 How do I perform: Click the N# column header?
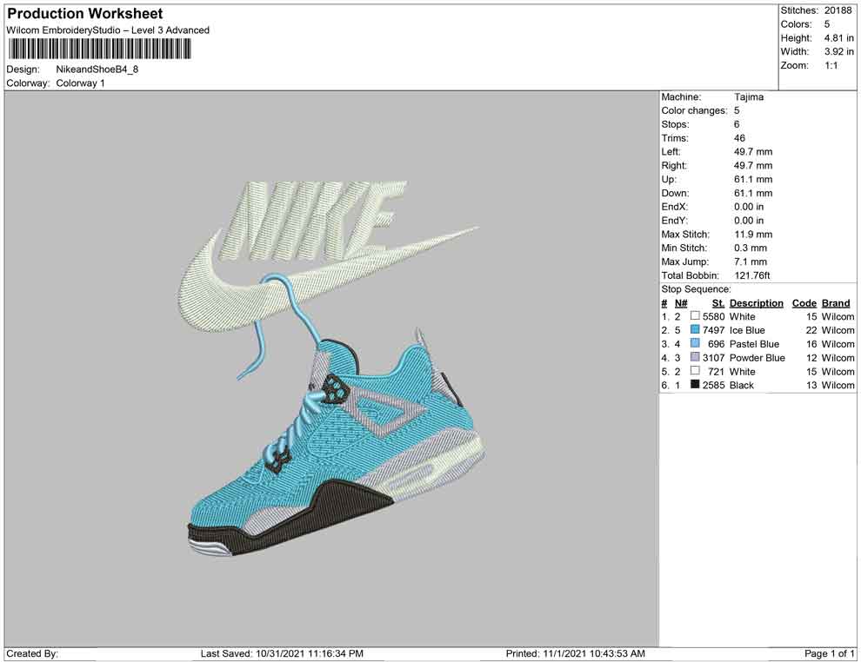[681, 303]
